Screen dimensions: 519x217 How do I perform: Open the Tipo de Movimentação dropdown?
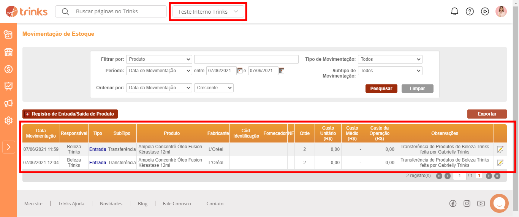tap(390, 59)
